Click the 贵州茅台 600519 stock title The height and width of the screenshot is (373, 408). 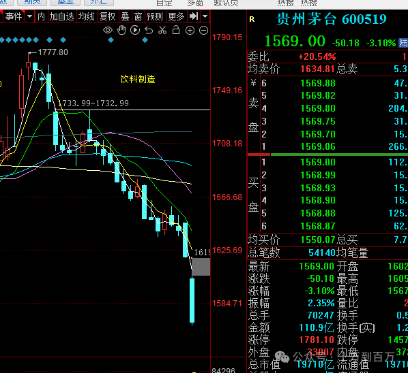pos(332,19)
